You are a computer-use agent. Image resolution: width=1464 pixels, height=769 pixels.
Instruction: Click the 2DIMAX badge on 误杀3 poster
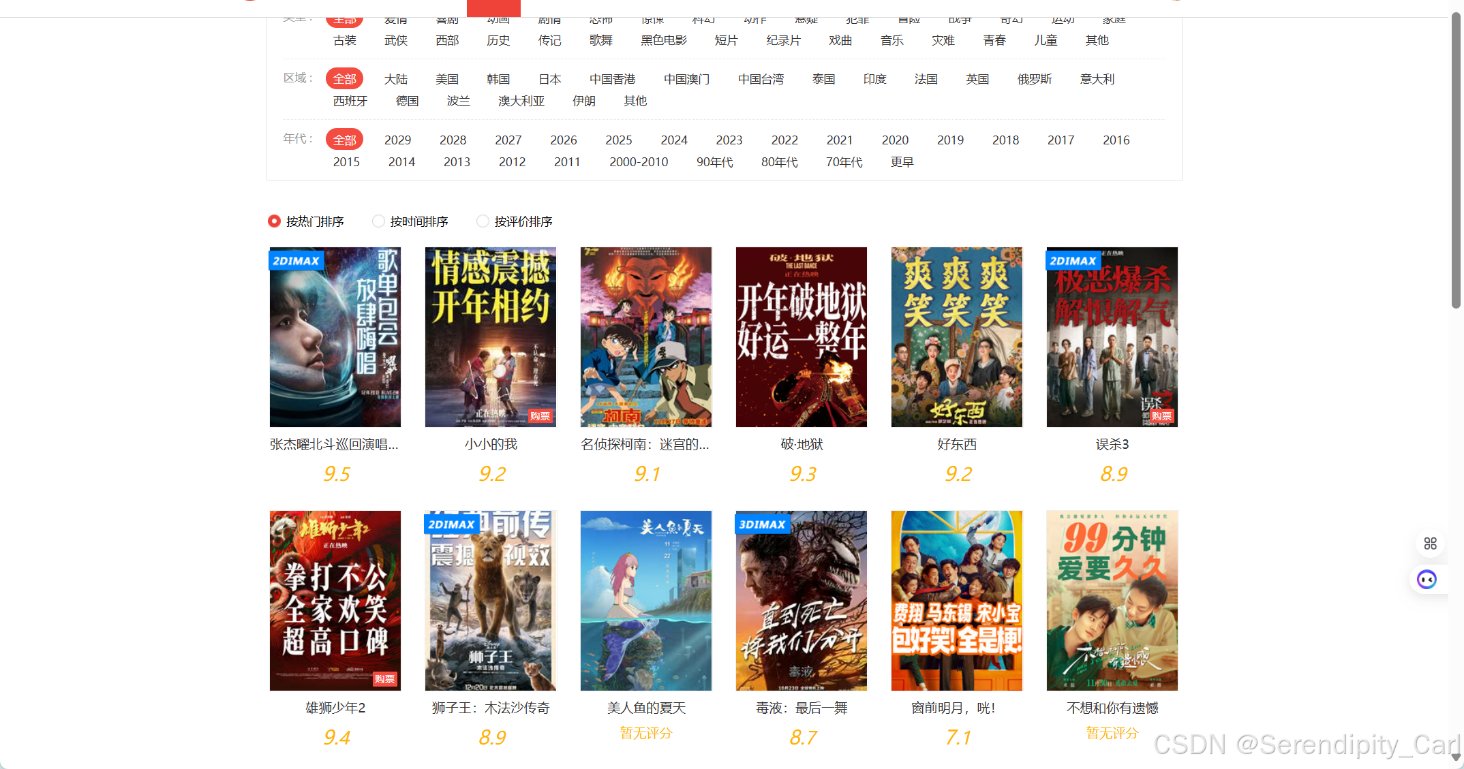tap(1073, 261)
